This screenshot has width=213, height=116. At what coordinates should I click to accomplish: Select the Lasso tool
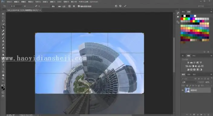(3, 20)
